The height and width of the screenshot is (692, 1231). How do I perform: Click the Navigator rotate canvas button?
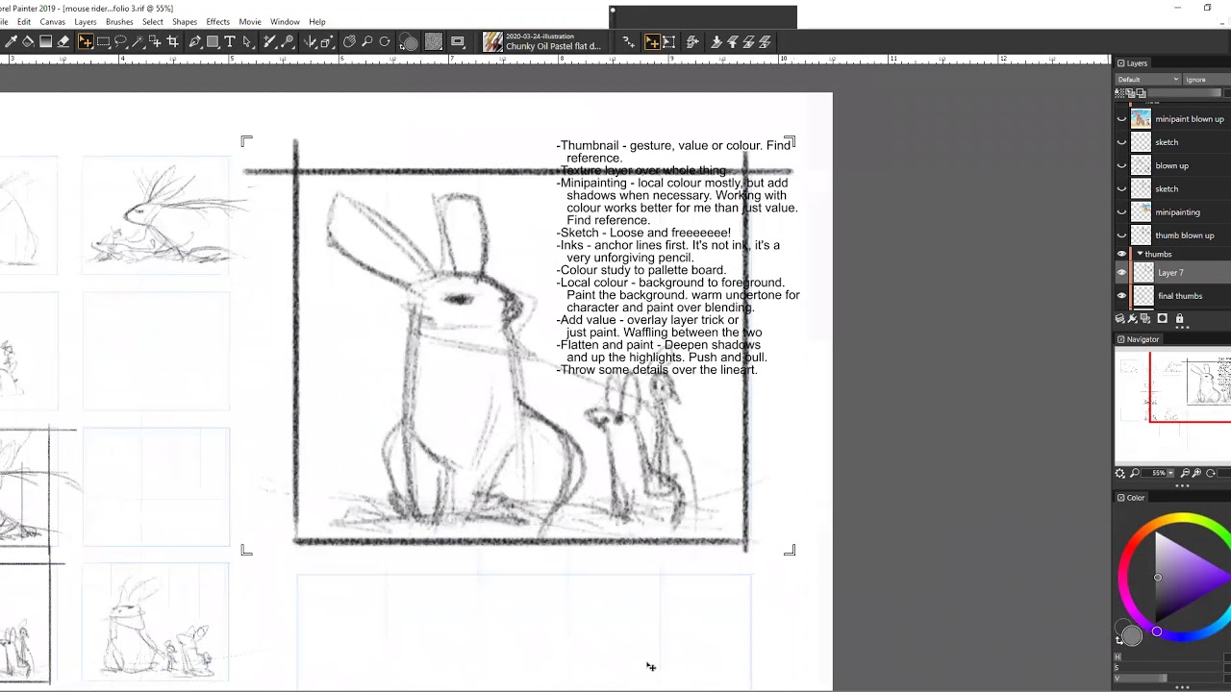pos(1211,473)
